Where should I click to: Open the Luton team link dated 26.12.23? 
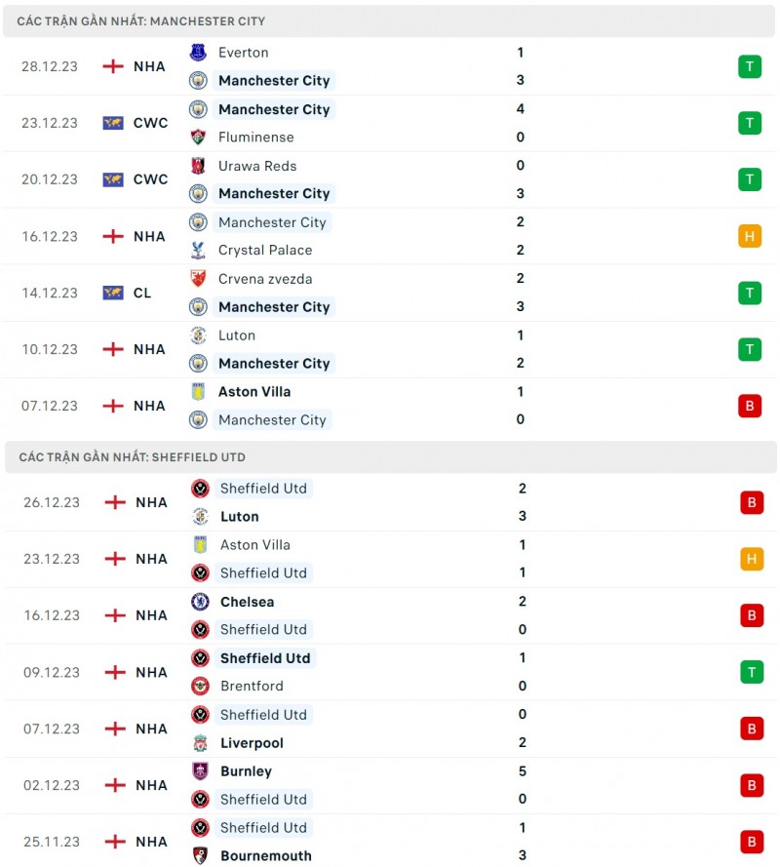click(x=240, y=517)
